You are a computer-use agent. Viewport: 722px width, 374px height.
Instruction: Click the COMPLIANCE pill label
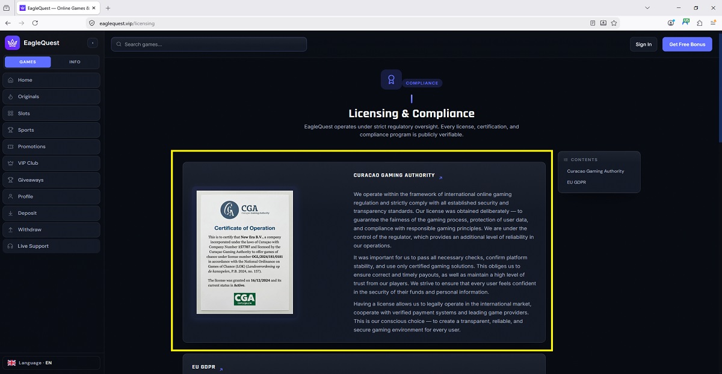(x=422, y=83)
